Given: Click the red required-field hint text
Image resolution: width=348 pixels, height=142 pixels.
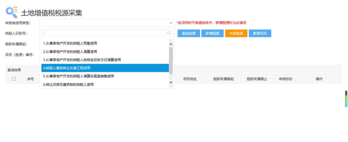Looking at the screenshot, I should 211,23.
